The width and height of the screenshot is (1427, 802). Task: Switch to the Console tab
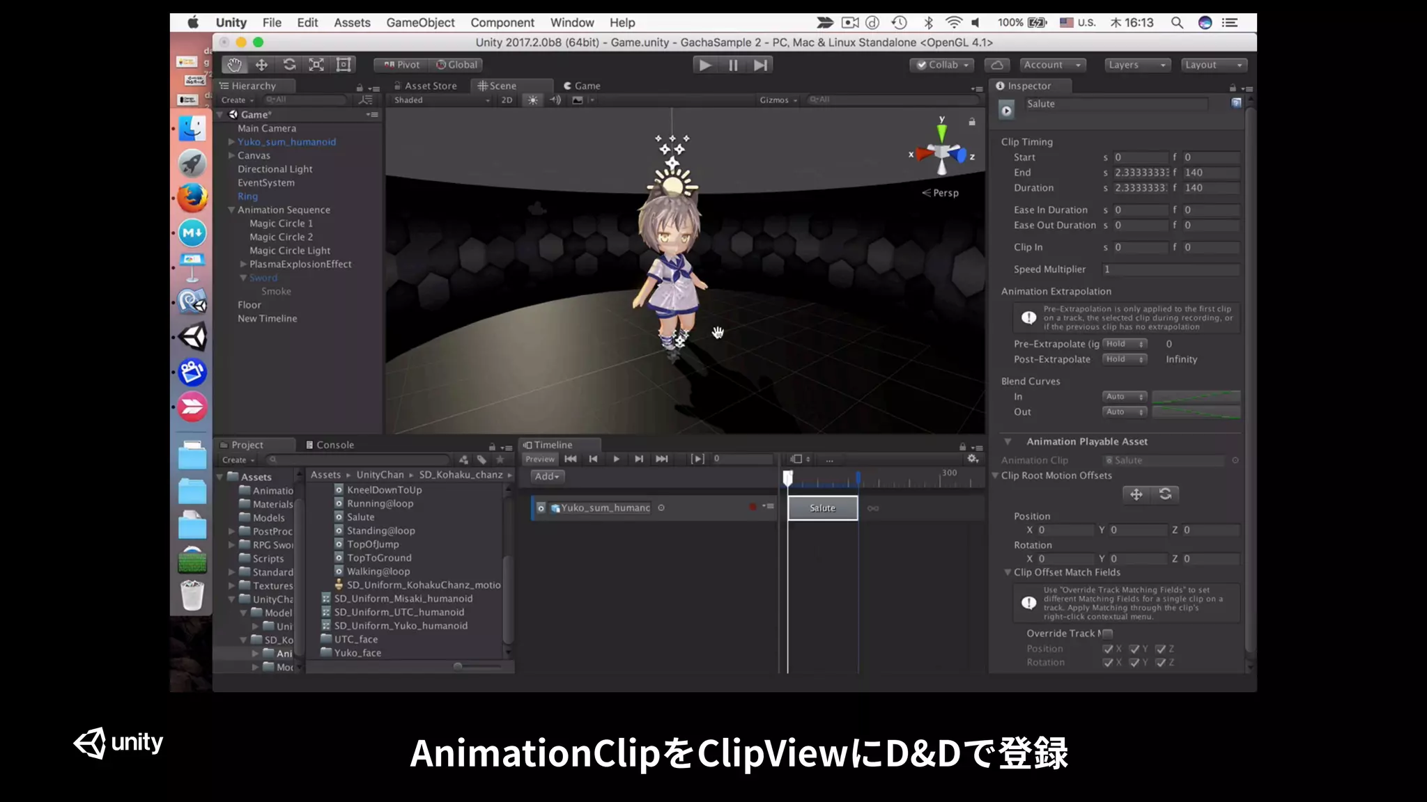click(330, 445)
